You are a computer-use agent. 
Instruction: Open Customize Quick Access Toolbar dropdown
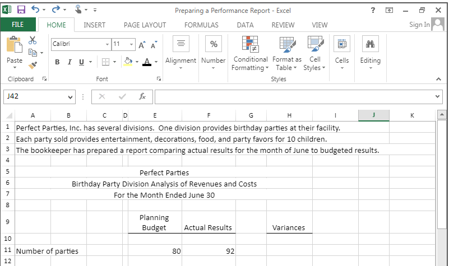(95, 10)
